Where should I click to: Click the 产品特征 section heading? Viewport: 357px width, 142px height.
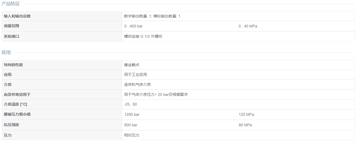tap(11, 4)
